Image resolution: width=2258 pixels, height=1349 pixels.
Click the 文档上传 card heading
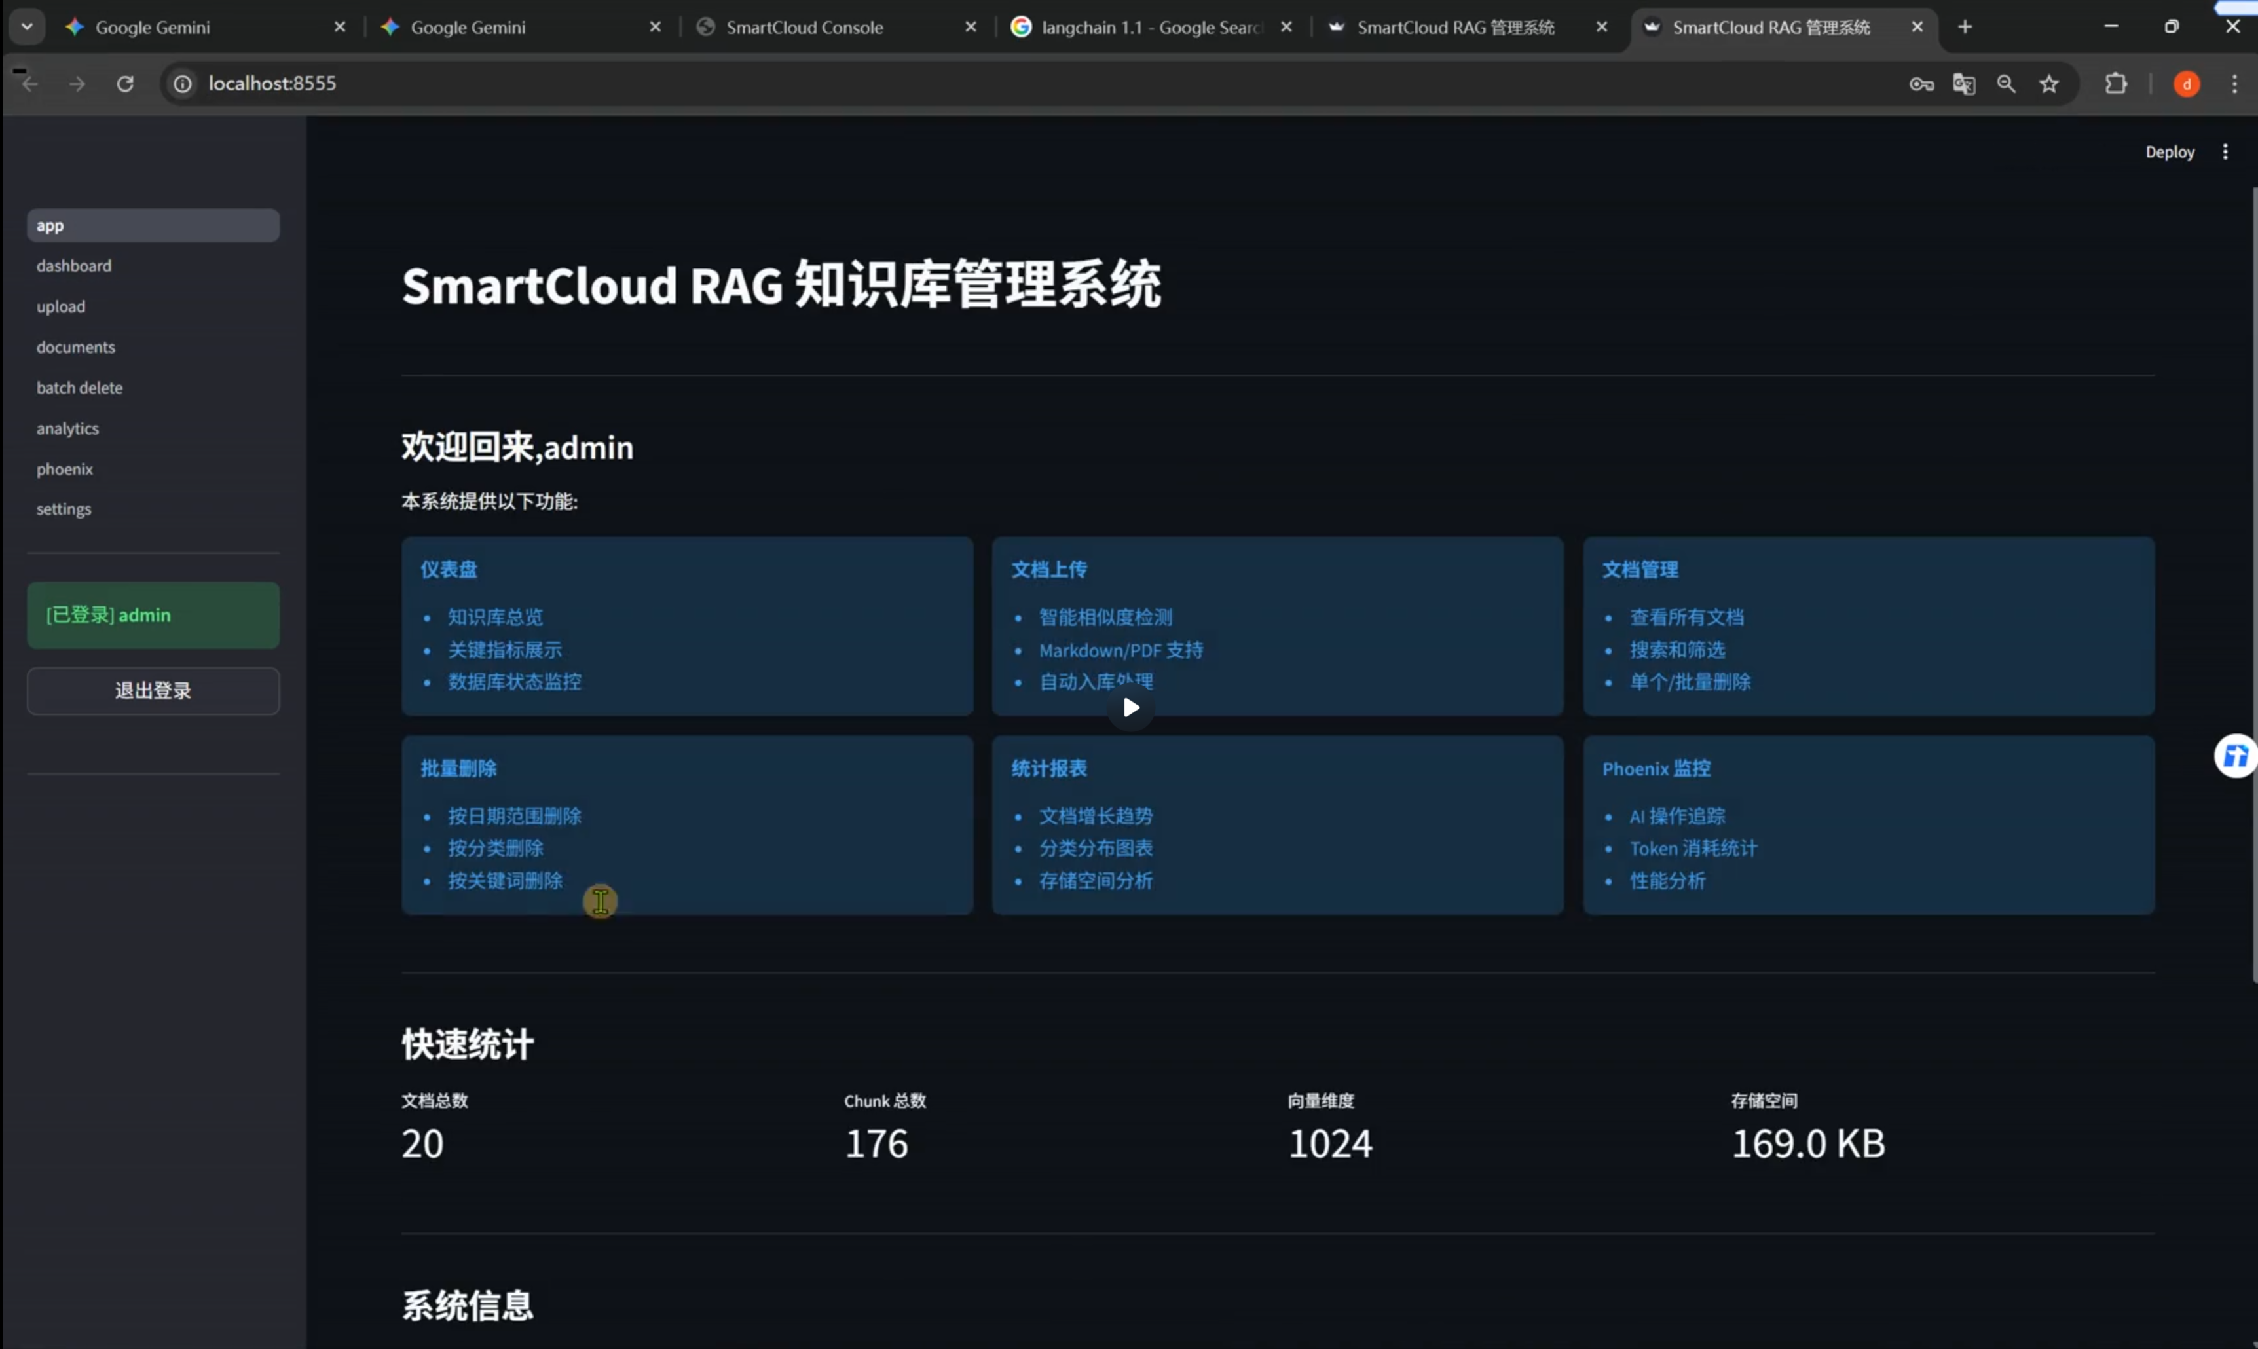pyautogui.click(x=1049, y=569)
